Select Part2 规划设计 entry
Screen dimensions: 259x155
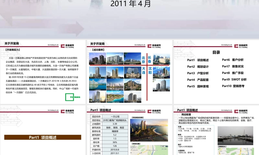coord(198,67)
